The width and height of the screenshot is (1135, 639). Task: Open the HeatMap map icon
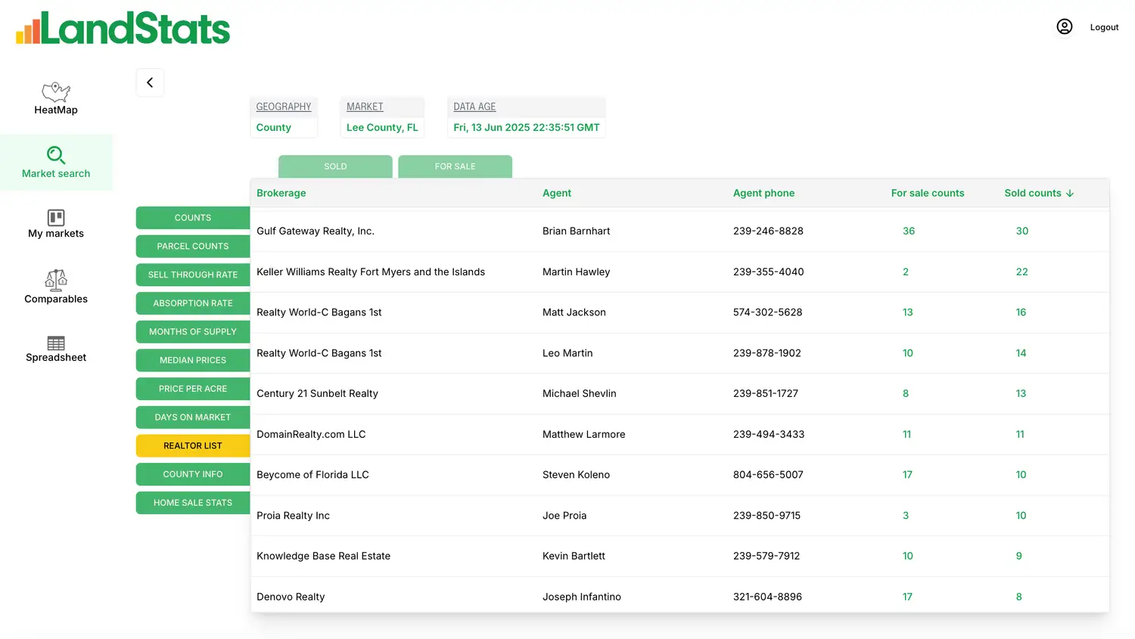pos(56,92)
